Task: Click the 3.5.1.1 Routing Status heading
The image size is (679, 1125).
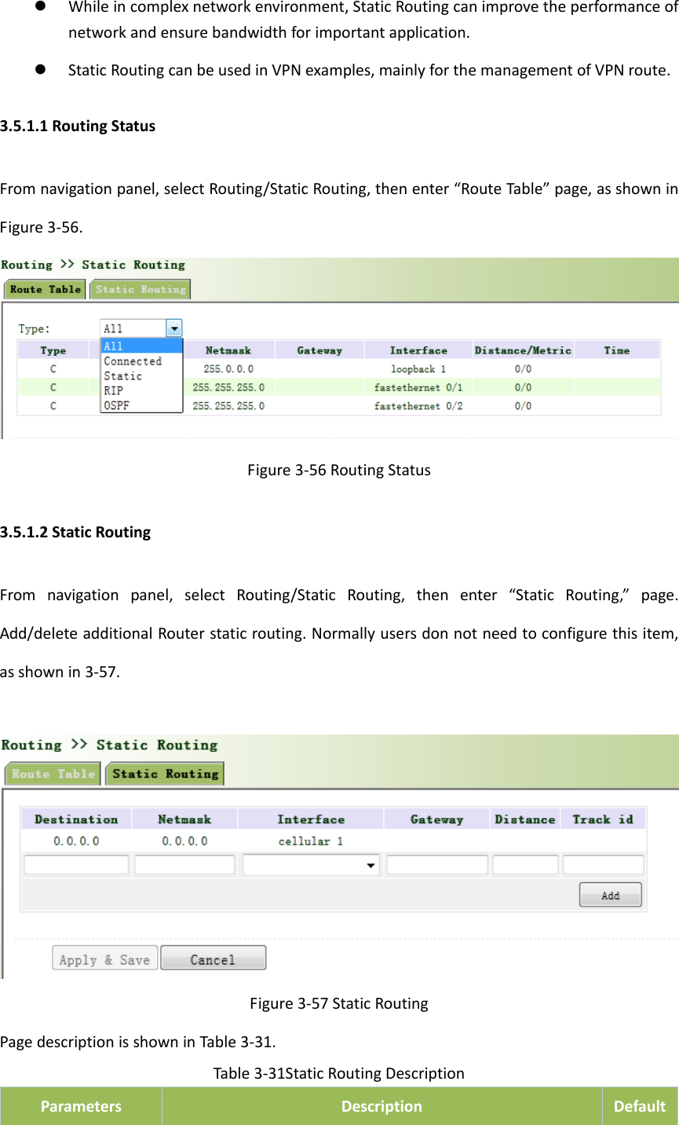Action: [x=78, y=126]
